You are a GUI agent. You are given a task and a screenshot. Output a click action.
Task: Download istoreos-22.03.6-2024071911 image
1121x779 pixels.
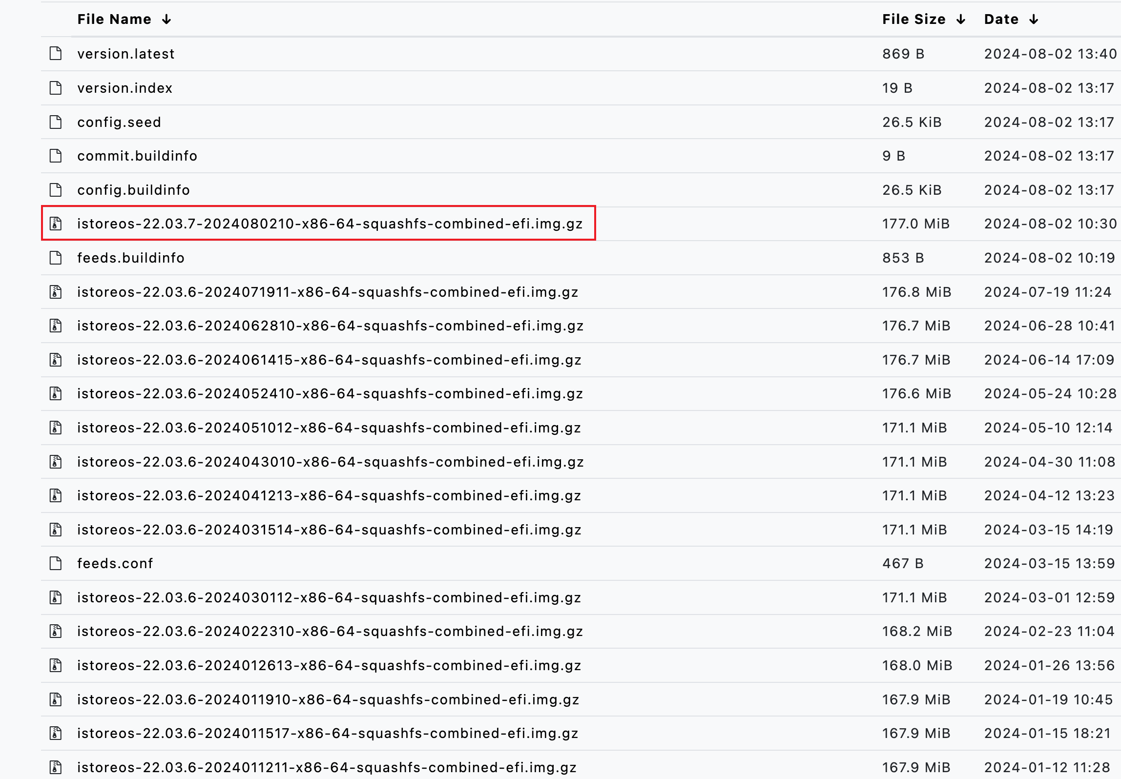pyautogui.click(x=328, y=292)
